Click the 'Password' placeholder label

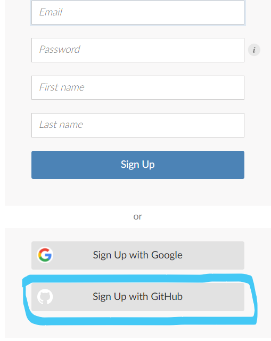(60, 50)
